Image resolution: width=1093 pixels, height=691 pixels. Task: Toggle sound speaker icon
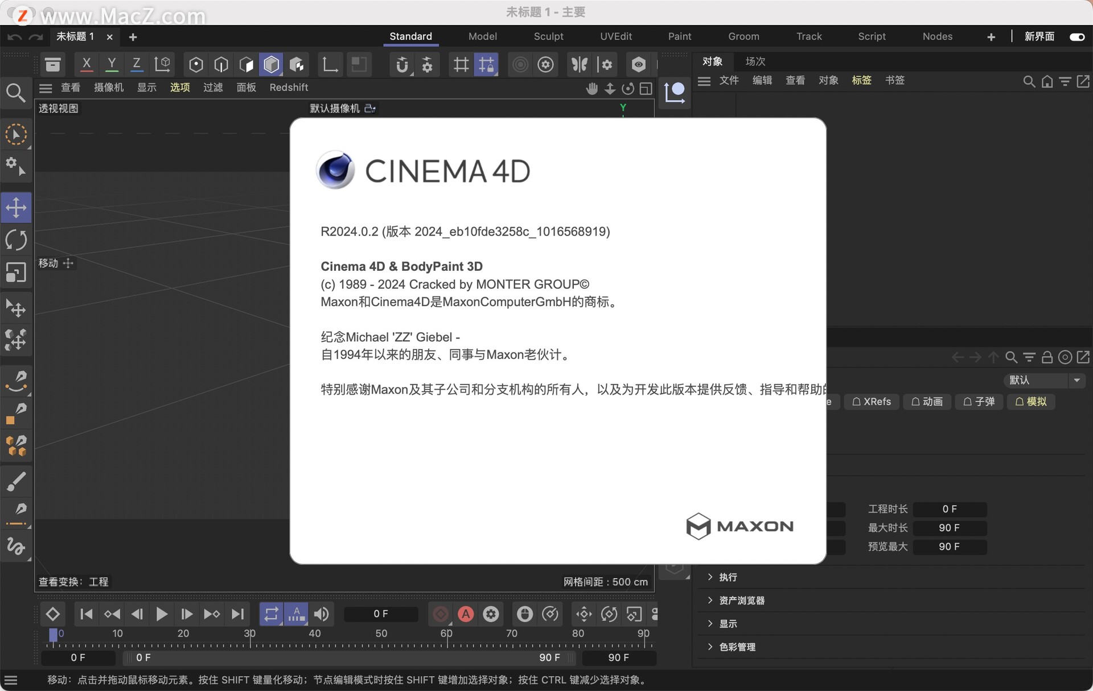[x=322, y=614]
